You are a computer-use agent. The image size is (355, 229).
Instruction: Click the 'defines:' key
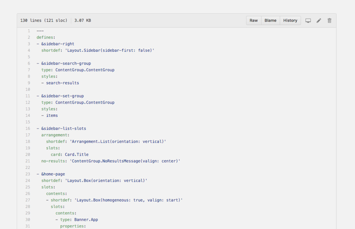[x=46, y=37]
